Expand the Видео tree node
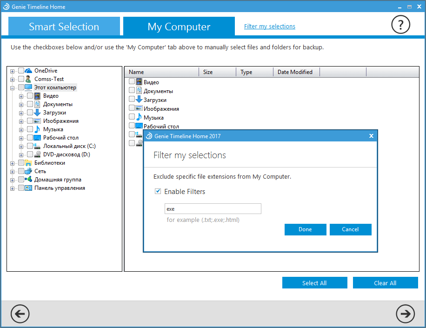This screenshot has width=426, height=328. point(21,96)
